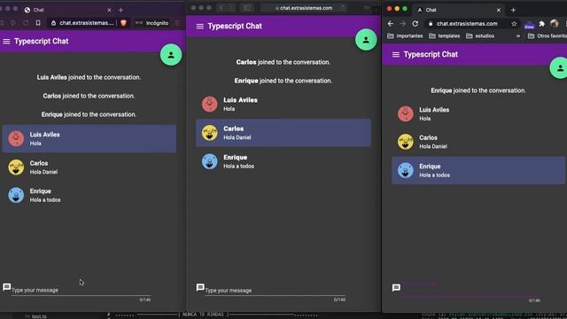The image size is (567, 319).
Task: Click Enrique blue avatar in right window
Action: (406, 170)
